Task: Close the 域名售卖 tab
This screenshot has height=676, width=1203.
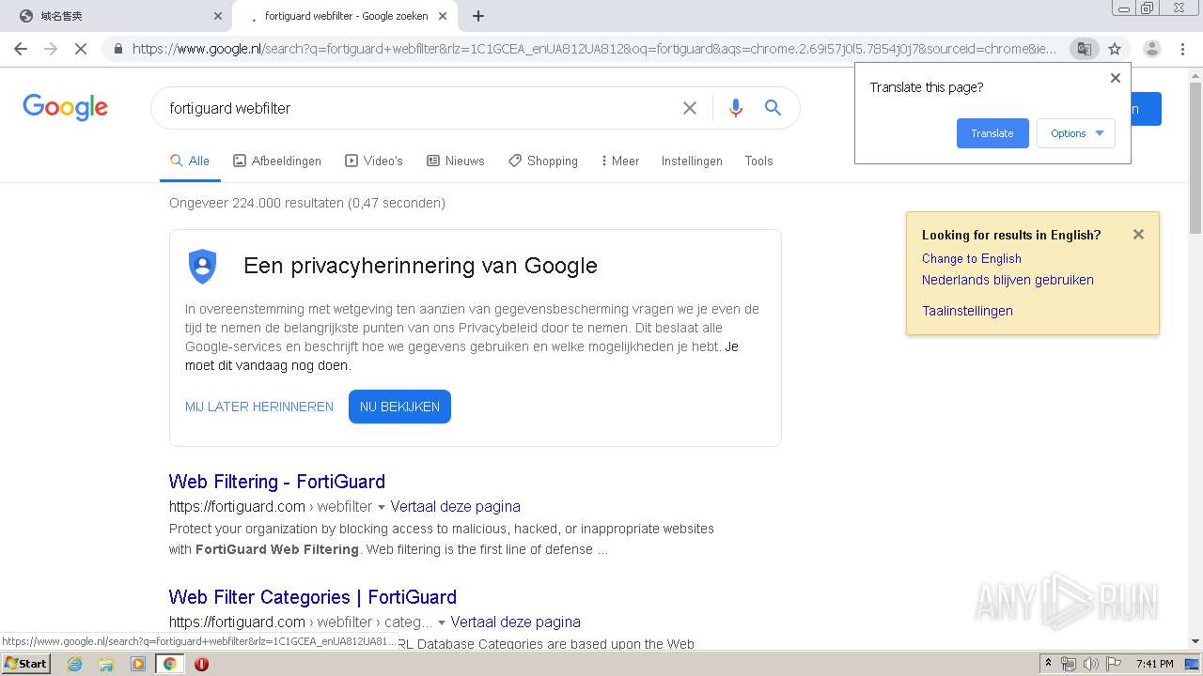Action: 218,16
